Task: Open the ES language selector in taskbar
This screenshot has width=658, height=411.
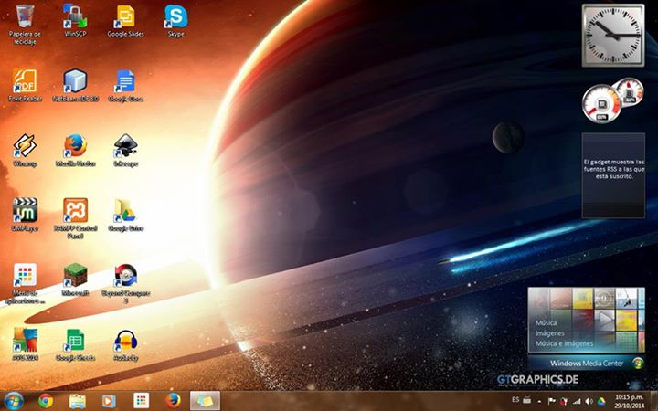Action: [x=515, y=400]
